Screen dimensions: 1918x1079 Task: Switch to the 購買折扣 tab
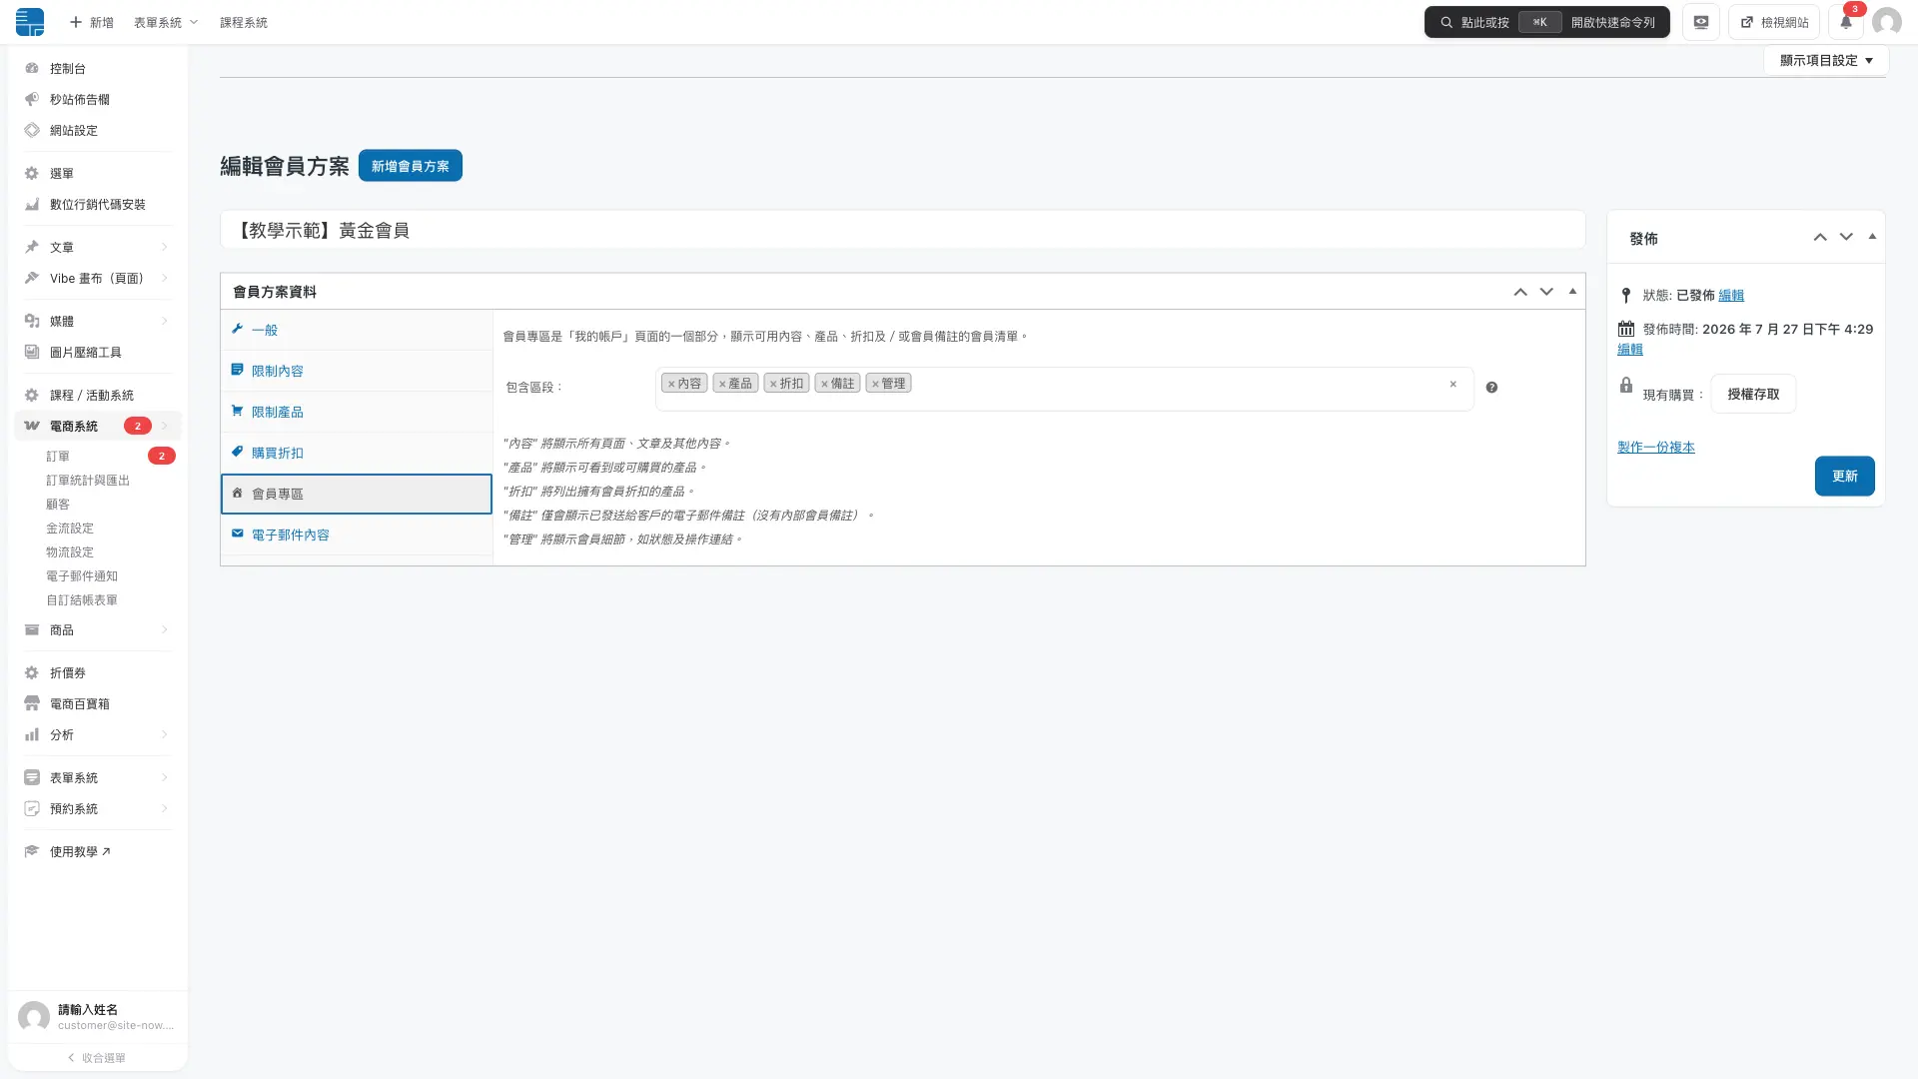click(x=357, y=453)
